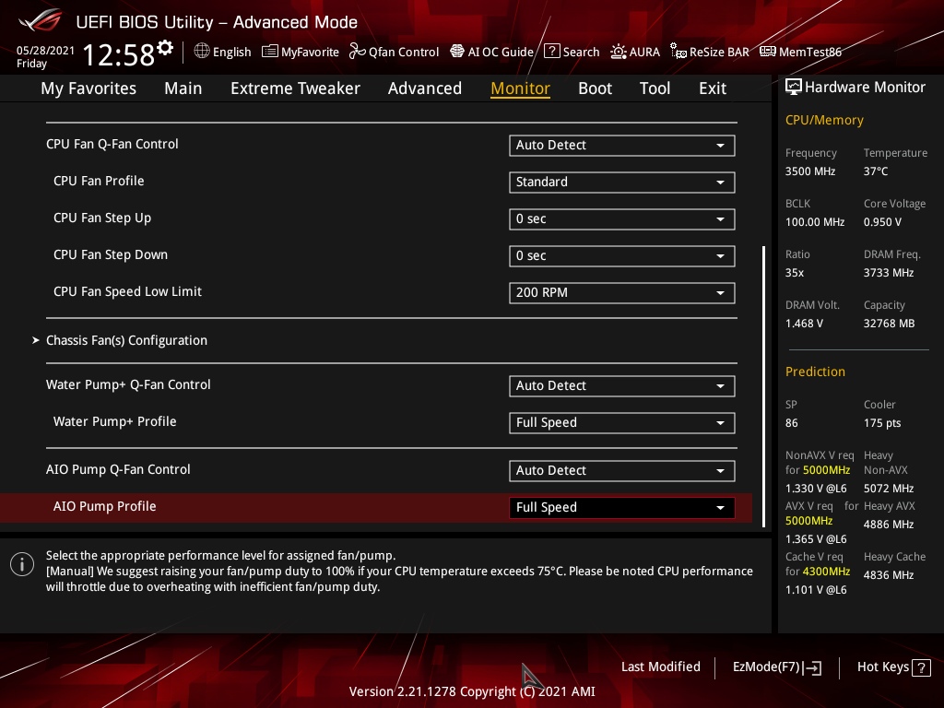Click Last Modified button
The image size is (944, 708).
[x=660, y=667]
